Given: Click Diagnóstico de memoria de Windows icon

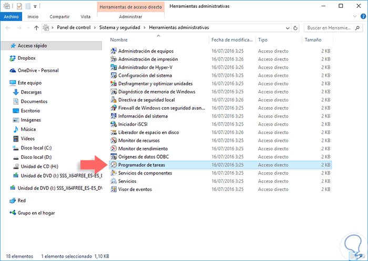Looking at the screenshot, I should point(114,92).
